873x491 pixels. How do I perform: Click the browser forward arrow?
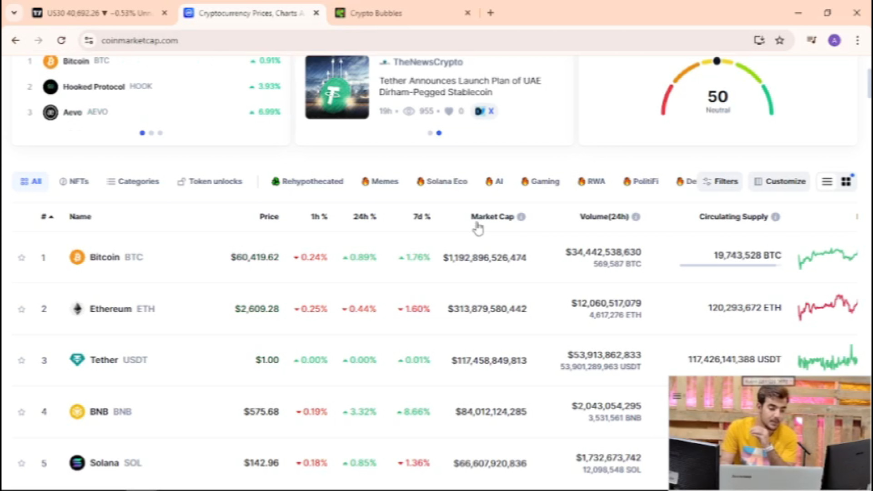pos(38,40)
